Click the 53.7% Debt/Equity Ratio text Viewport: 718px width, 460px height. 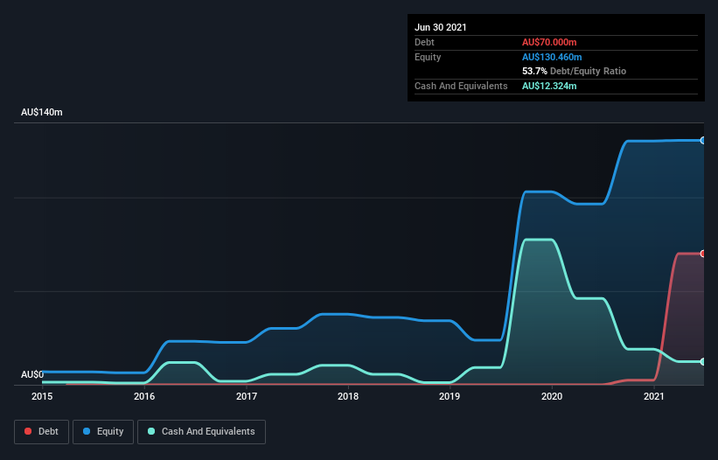click(x=575, y=71)
